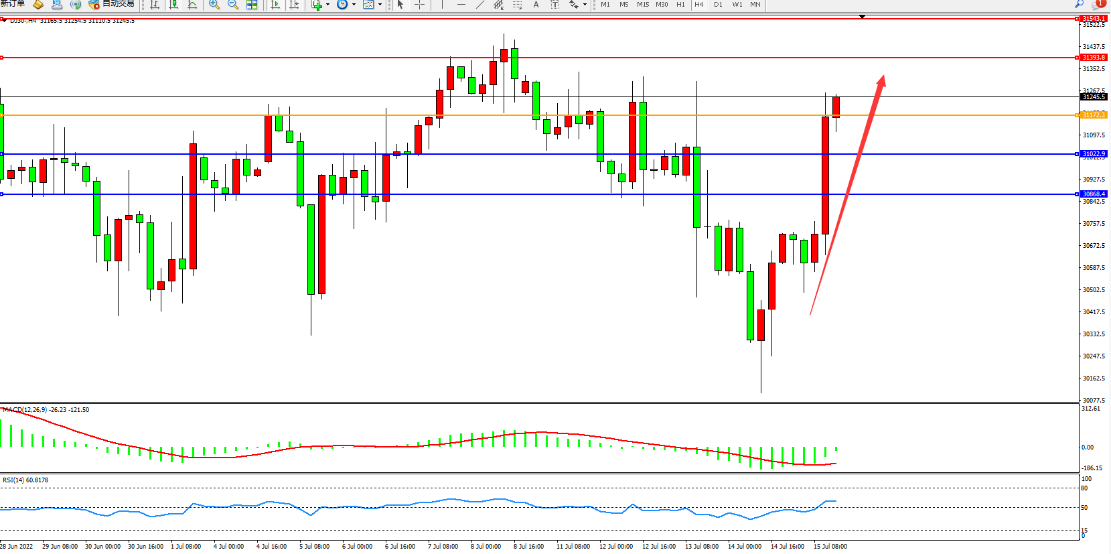Switch to the H1 timeframe
This screenshot has width=1111, height=554.
[x=680, y=5]
